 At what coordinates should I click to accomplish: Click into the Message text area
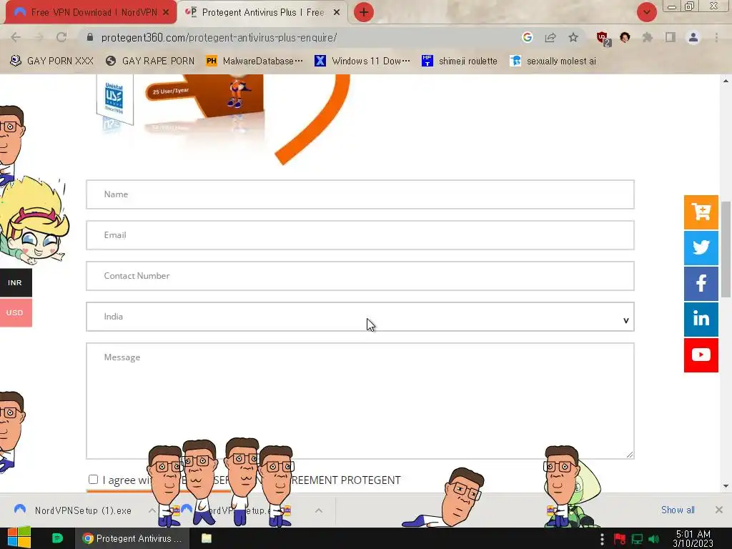click(x=360, y=401)
